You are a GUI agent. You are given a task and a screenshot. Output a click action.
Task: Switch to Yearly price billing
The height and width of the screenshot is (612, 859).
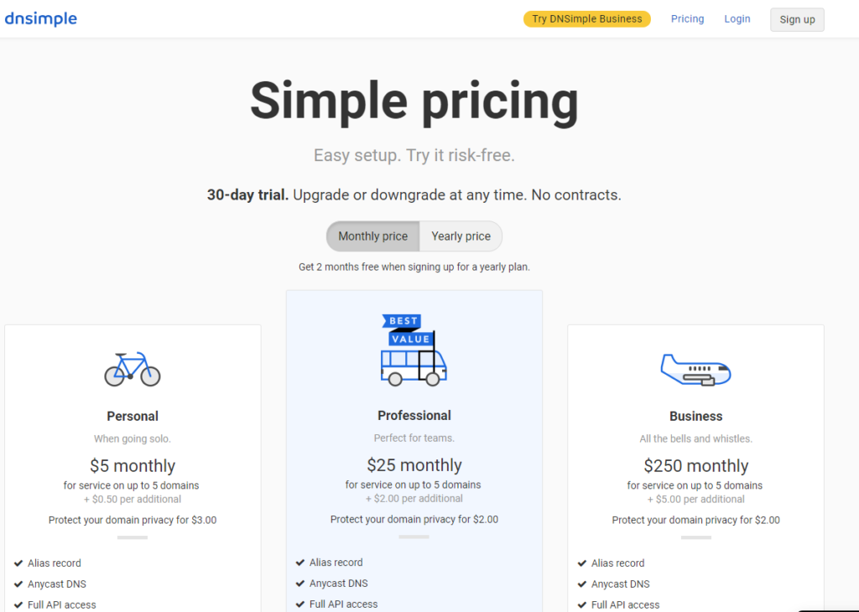[x=461, y=236]
